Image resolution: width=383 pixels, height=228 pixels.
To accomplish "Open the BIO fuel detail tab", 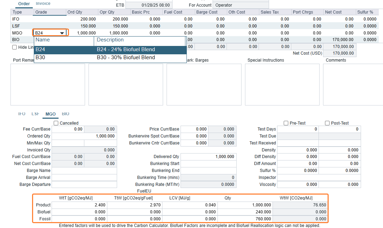I will [x=66, y=114].
